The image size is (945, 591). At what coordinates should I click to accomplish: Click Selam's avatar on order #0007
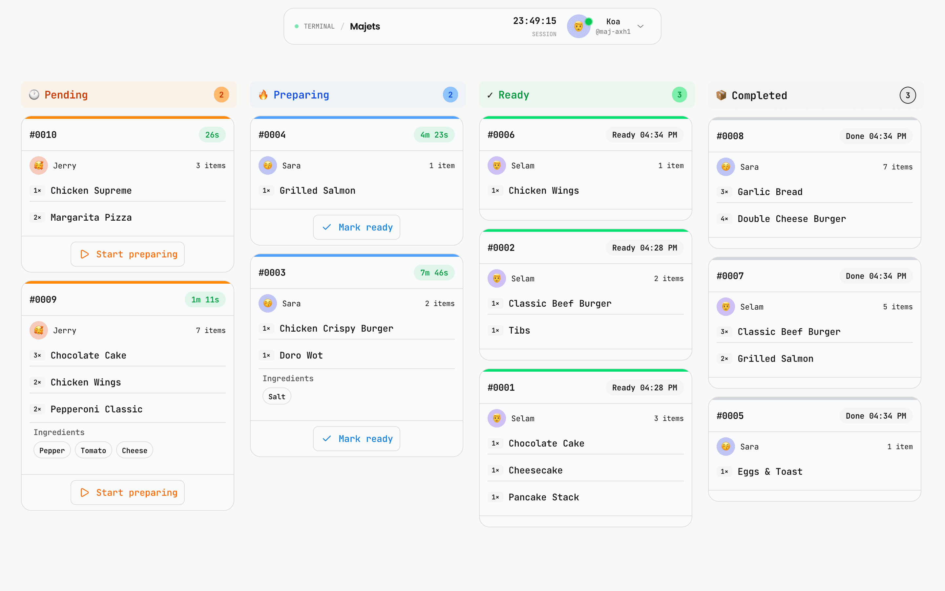click(x=725, y=307)
